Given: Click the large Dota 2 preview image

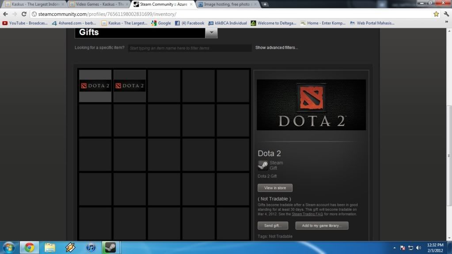Looking at the screenshot, I should pyautogui.click(x=311, y=105).
